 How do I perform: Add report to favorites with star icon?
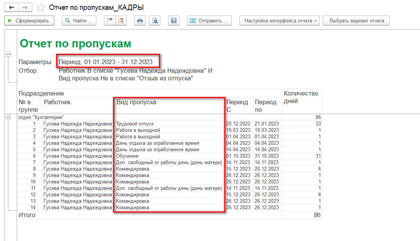click(x=41, y=8)
